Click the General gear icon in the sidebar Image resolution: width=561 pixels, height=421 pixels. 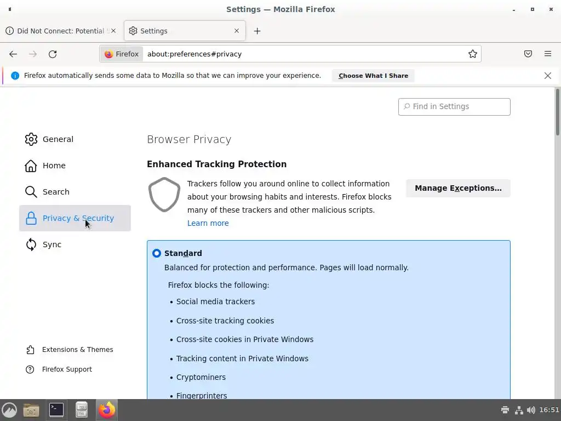click(31, 139)
